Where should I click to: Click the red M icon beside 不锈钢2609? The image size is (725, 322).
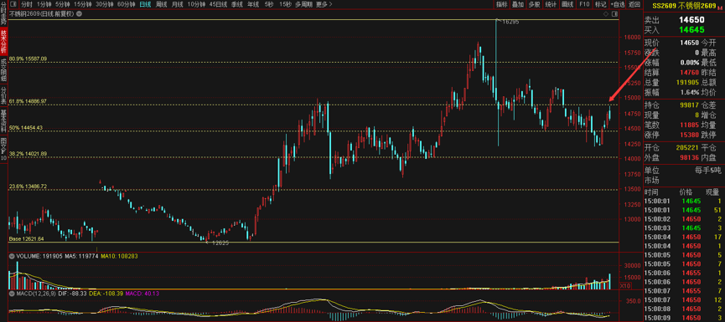coord(720,8)
